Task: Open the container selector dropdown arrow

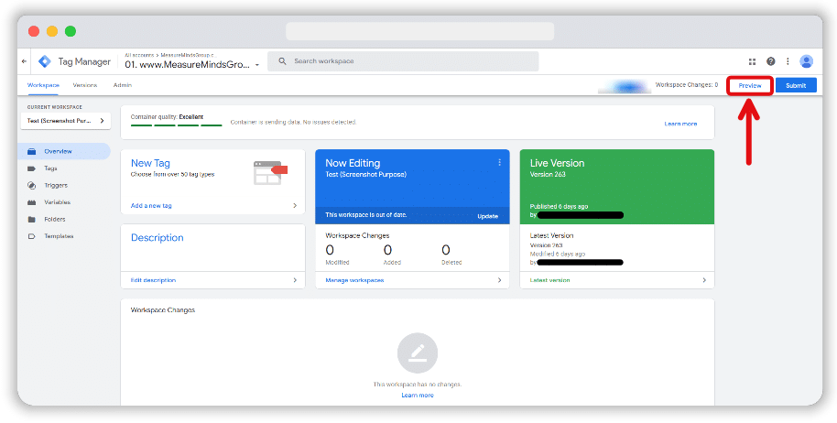Action: pyautogui.click(x=258, y=66)
